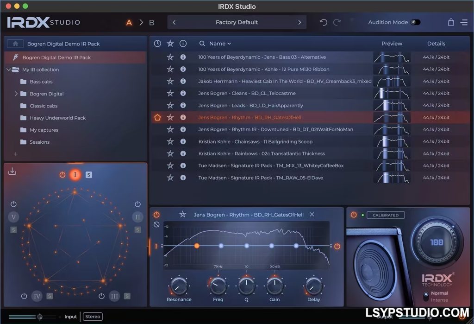Copy A to B arrow

click(141, 22)
